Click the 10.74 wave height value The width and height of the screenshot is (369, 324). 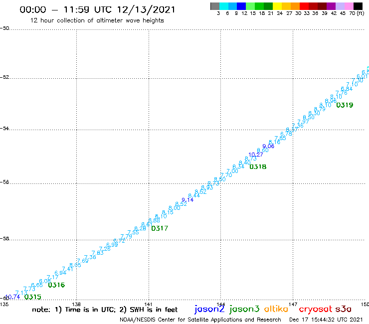pos(12,297)
